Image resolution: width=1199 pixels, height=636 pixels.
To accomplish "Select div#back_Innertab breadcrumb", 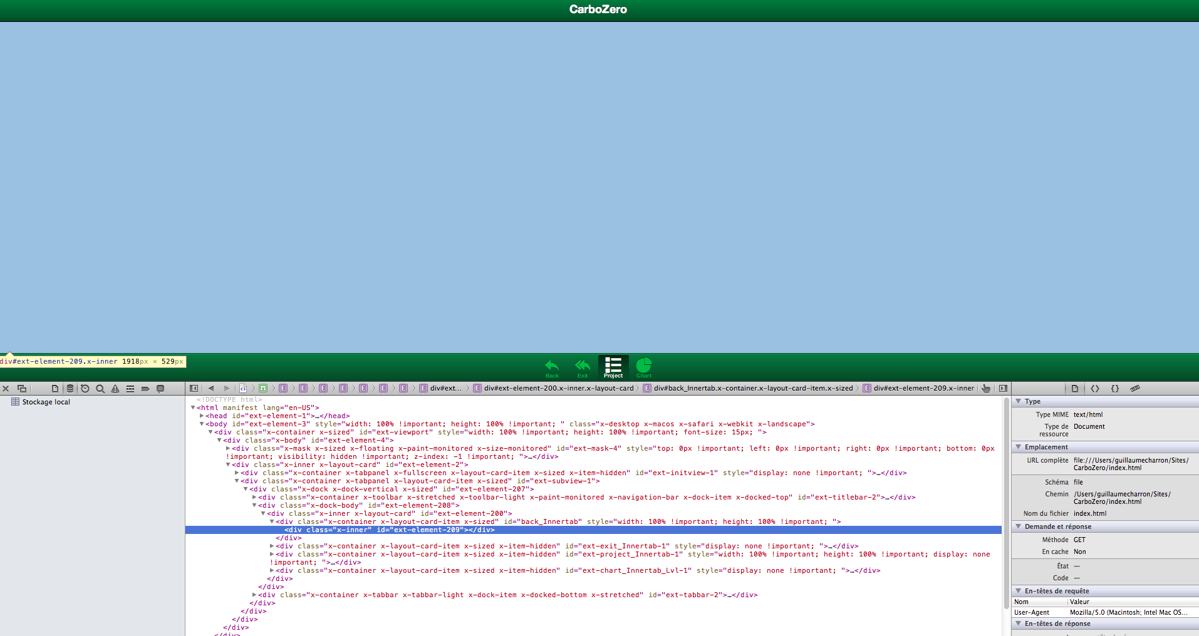I will click(x=749, y=388).
